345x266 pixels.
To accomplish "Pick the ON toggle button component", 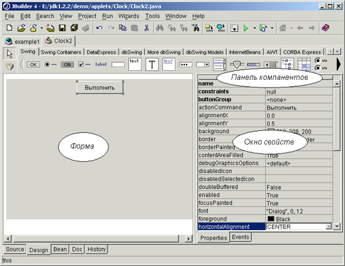I will (x=67, y=65).
